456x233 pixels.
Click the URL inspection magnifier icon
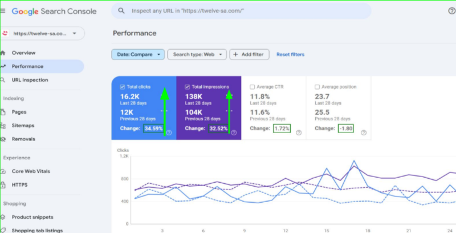(x=3, y=80)
